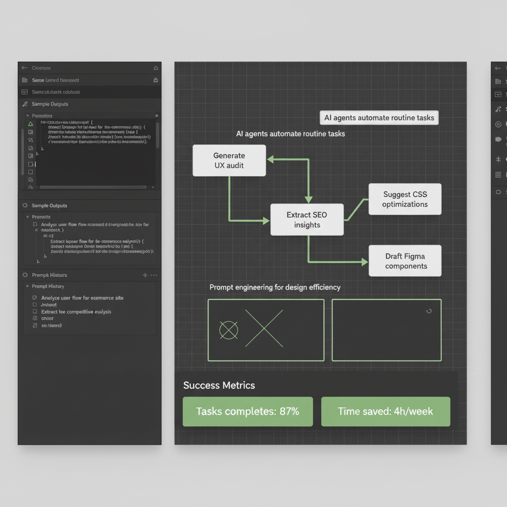This screenshot has width=507, height=507.
Task: Click the green triangle icon in the Prompts panel
Action: [x=31, y=123]
